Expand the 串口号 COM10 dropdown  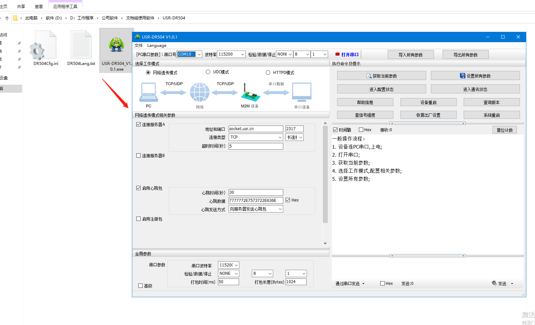(199, 54)
